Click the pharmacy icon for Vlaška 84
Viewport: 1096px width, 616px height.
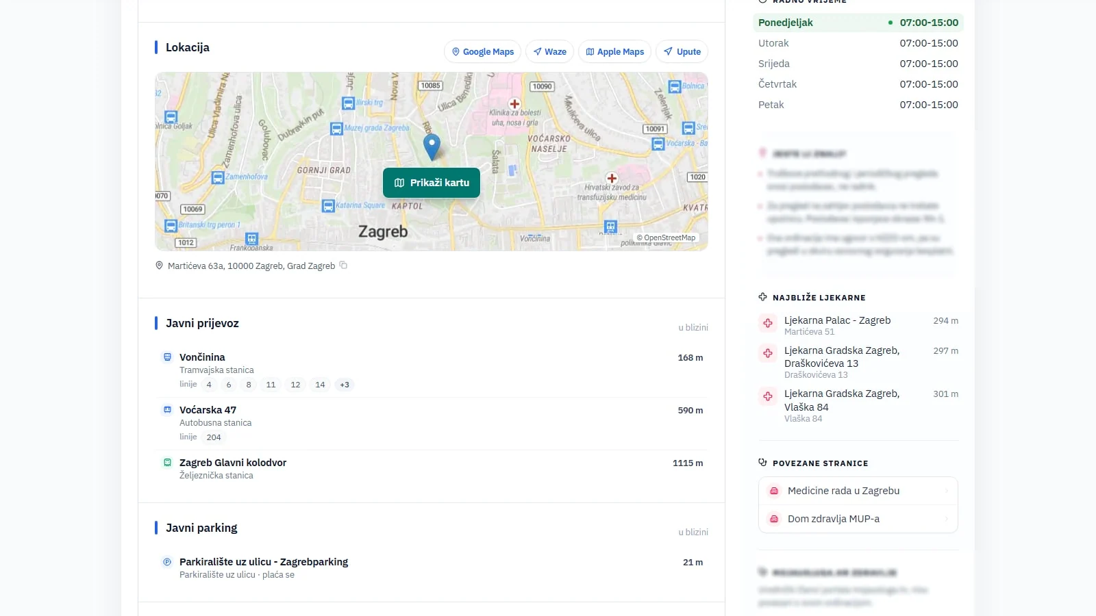(768, 396)
